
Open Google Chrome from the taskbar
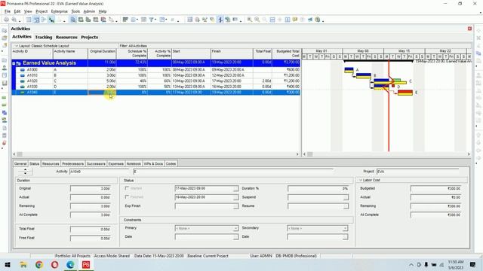(x=39, y=264)
